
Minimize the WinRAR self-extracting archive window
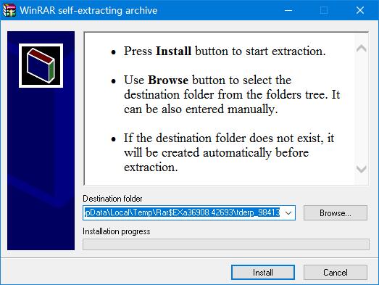[x=288, y=10]
